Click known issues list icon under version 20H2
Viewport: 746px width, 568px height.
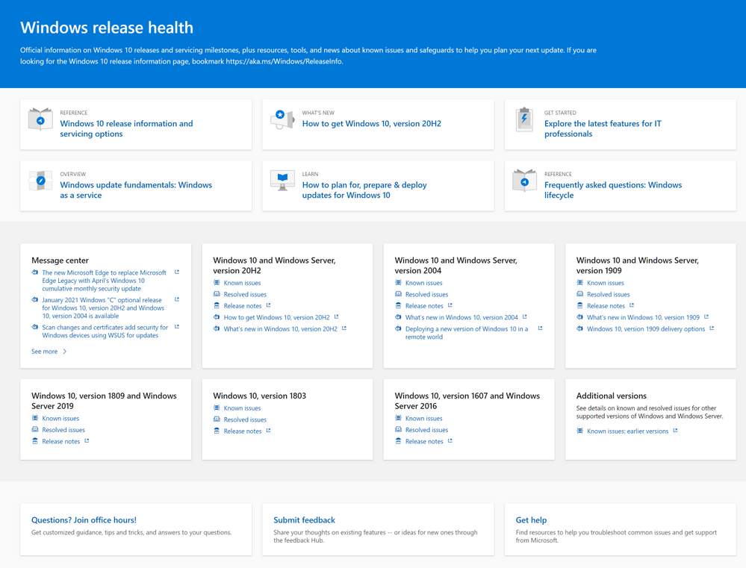click(217, 283)
